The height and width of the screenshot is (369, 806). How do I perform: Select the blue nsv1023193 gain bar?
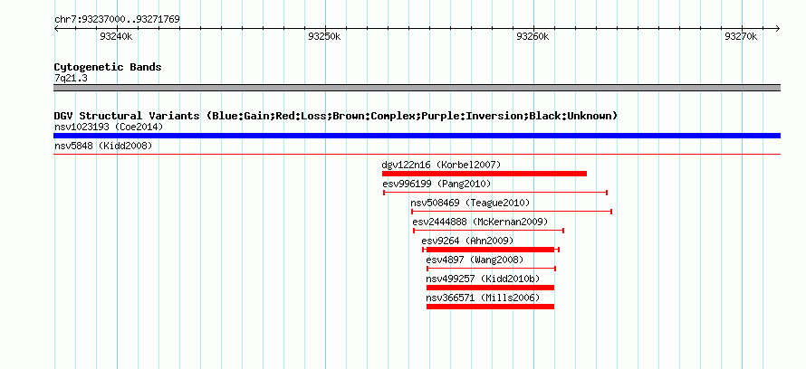click(417, 136)
